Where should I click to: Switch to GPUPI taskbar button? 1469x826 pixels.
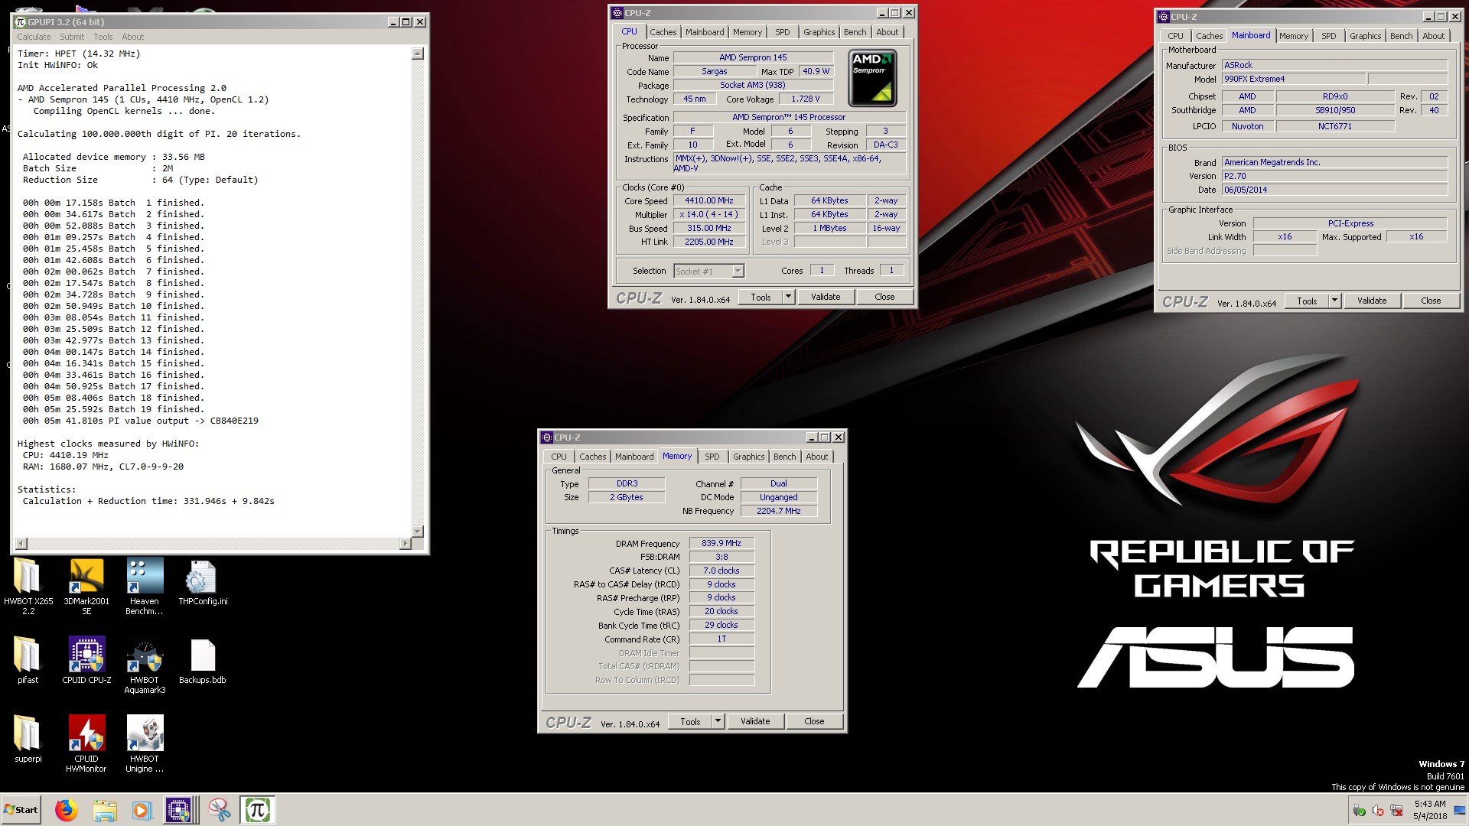258,810
